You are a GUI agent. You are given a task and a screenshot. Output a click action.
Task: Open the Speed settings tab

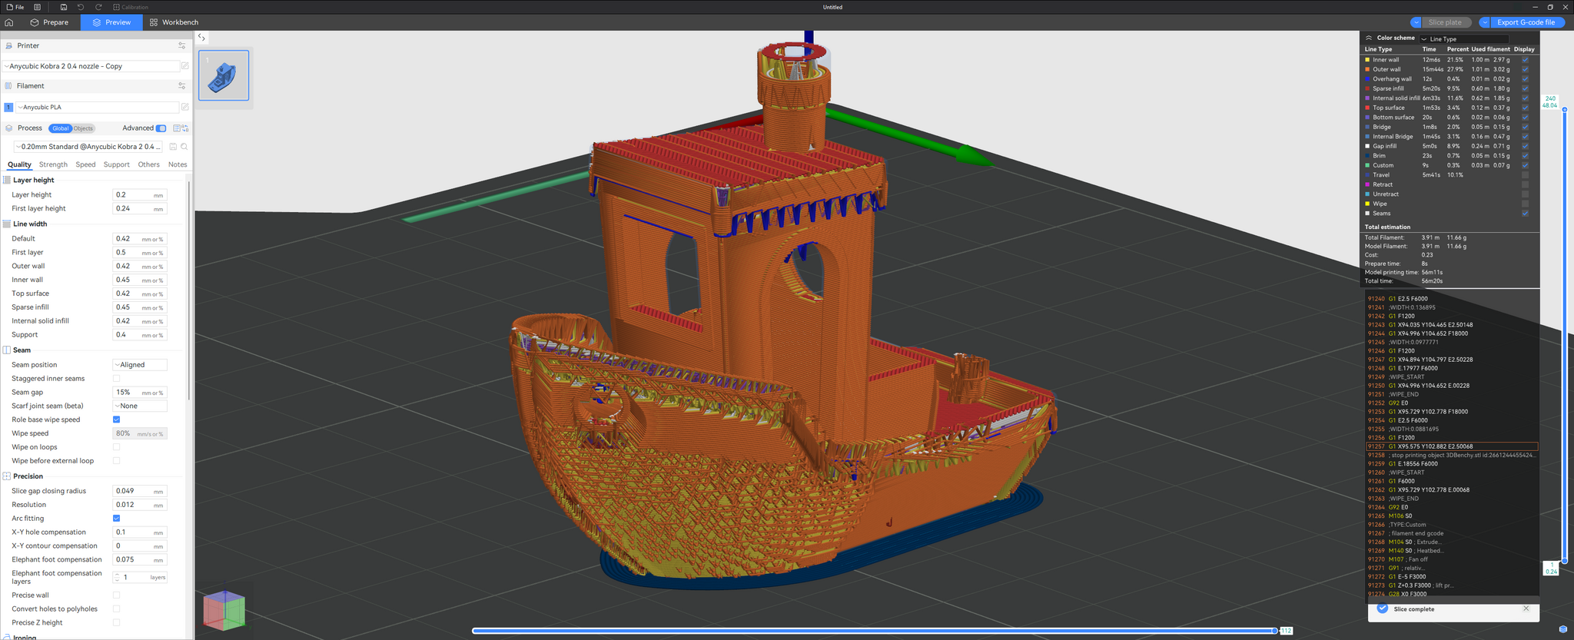point(85,164)
